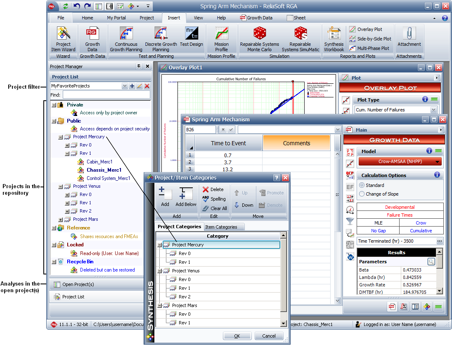452x345 pixels.
Task: Open QCP icon in Growth Data panel
Action: click(x=350, y=175)
